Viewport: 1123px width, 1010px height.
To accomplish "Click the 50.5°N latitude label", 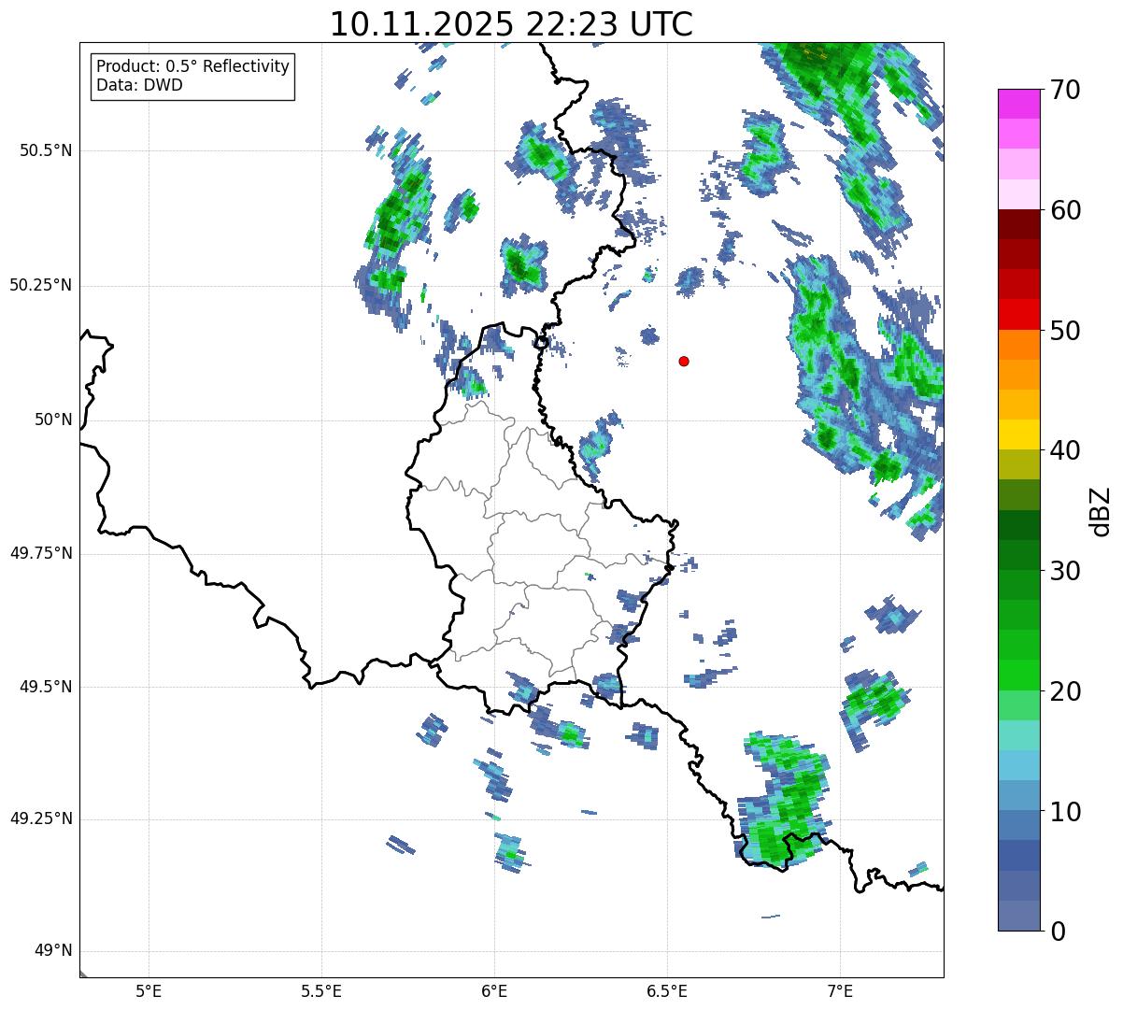I will [46, 151].
